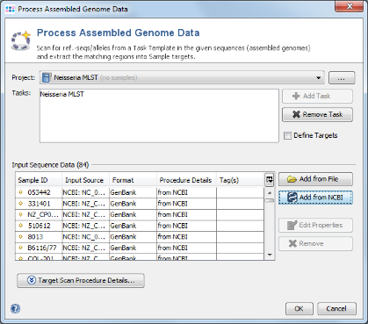Close the dialog window
368x324 pixels.
coord(349,6)
